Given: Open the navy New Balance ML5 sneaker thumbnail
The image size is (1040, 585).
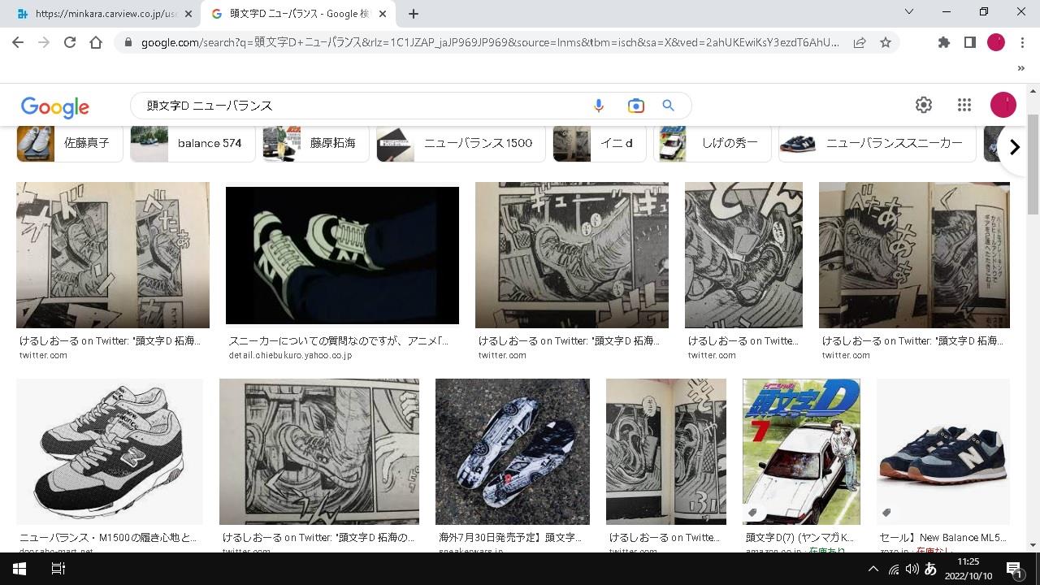Looking at the screenshot, I should point(943,452).
